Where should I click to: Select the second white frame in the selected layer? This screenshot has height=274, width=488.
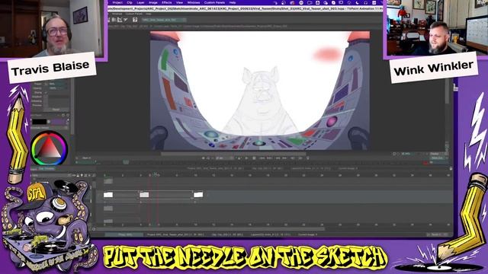click(144, 195)
